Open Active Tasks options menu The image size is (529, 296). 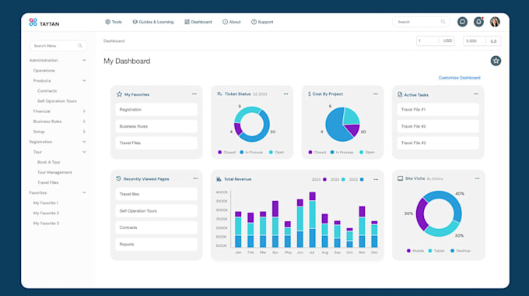click(x=476, y=94)
